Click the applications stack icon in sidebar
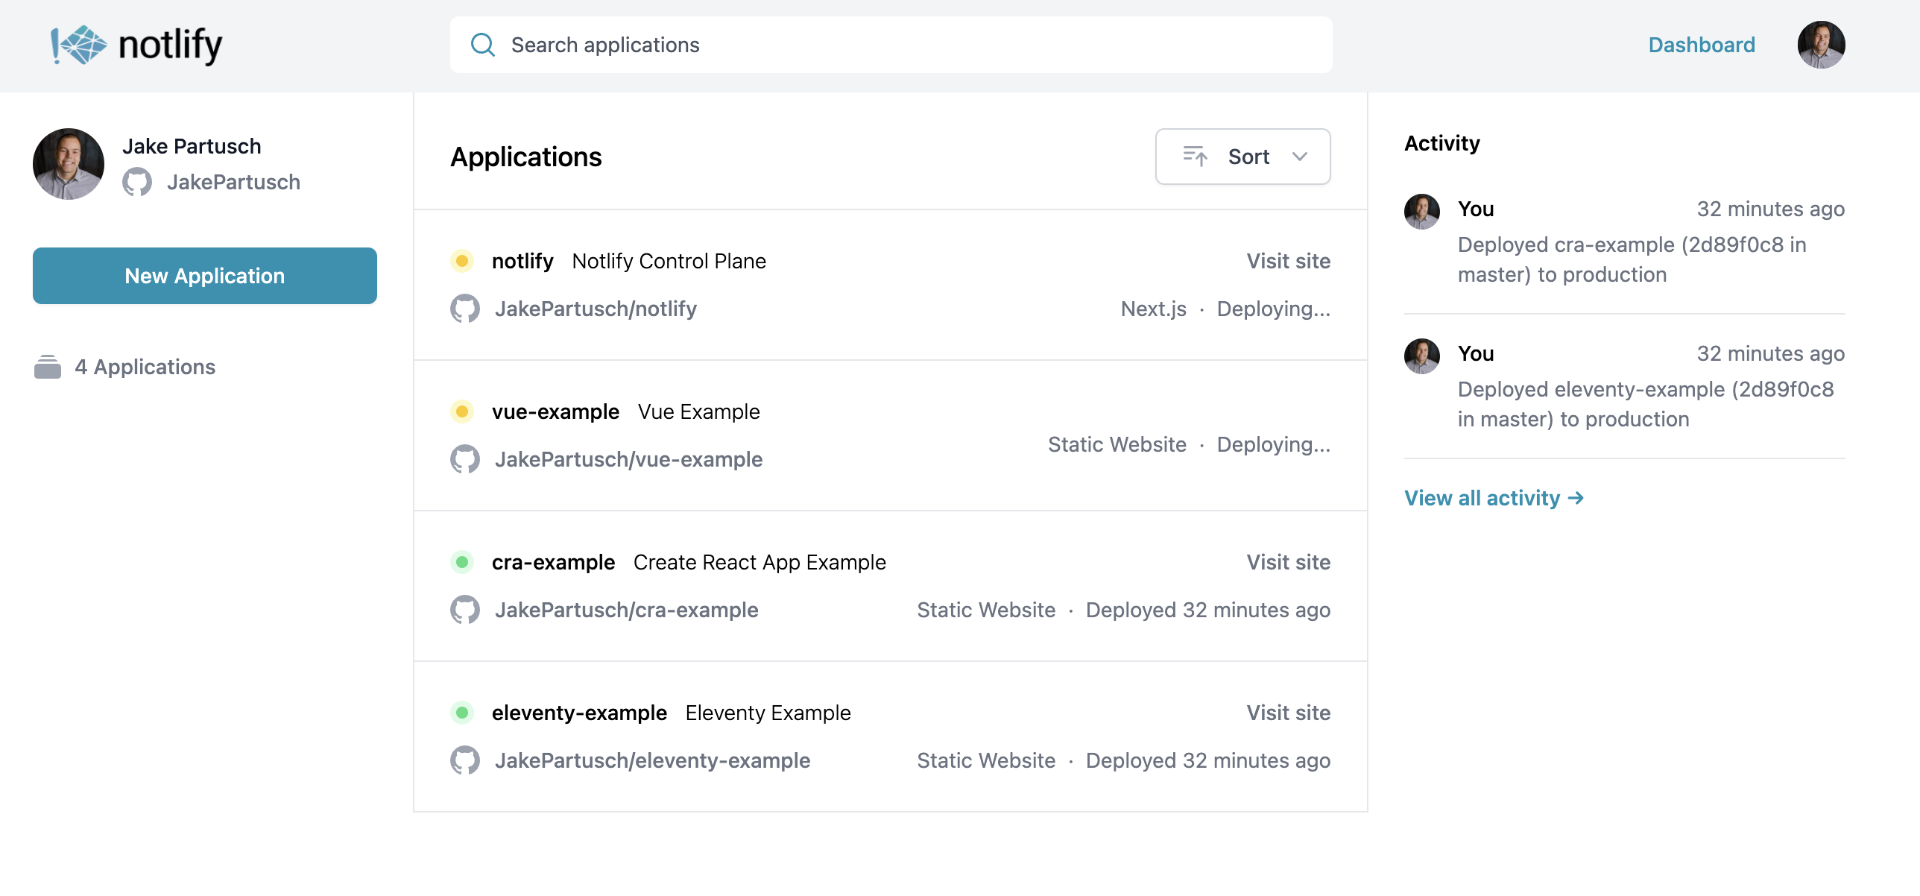The height and width of the screenshot is (896, 1920). point(48,367)
